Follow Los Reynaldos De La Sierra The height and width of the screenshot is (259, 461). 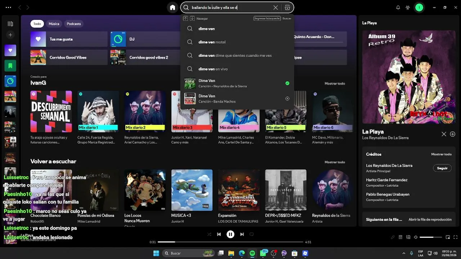click(x=442, y=168)
